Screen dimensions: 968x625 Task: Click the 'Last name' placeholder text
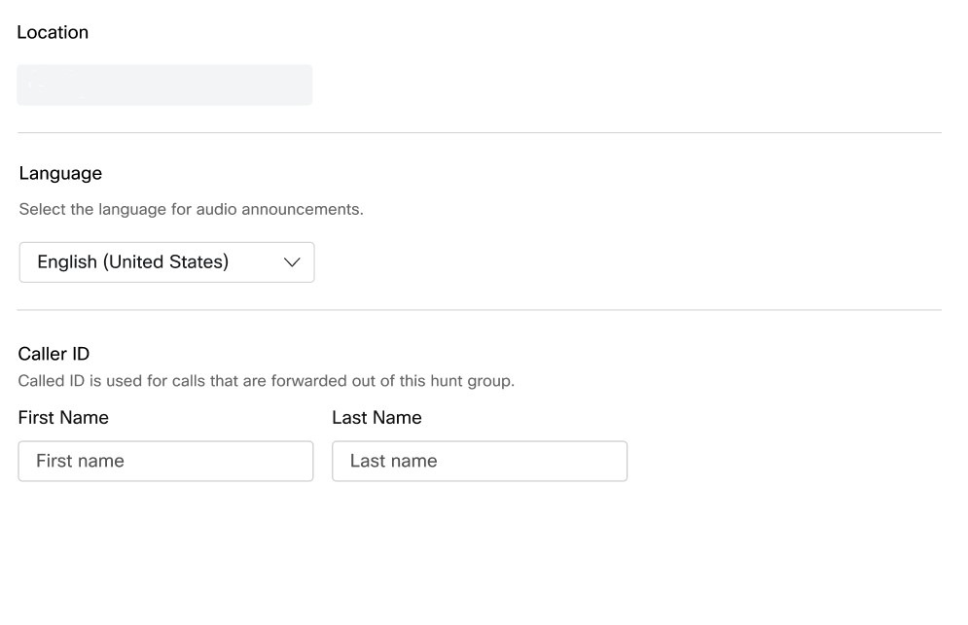click(393, 461)
